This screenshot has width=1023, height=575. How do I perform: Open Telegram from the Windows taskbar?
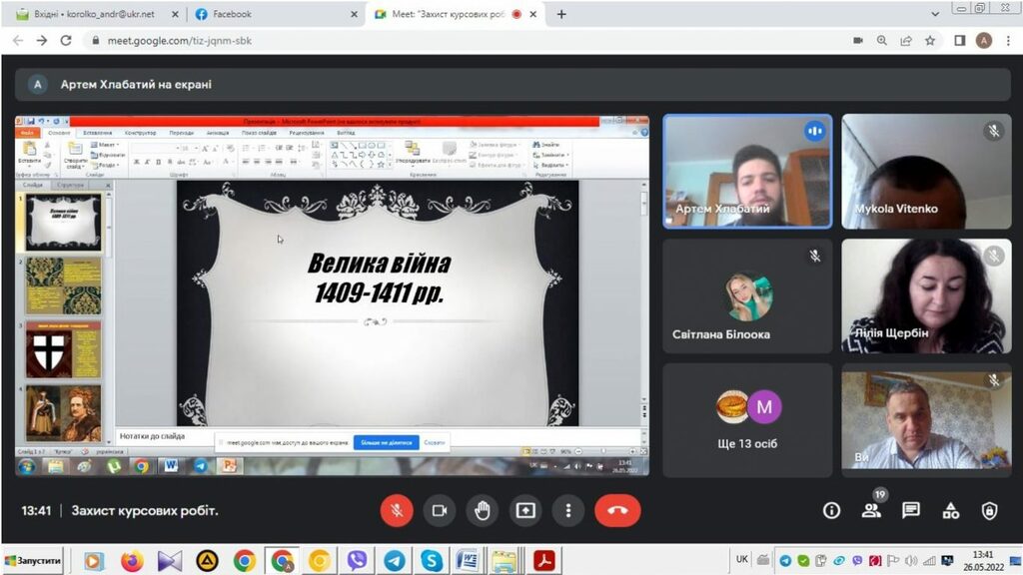click(394, 561)
